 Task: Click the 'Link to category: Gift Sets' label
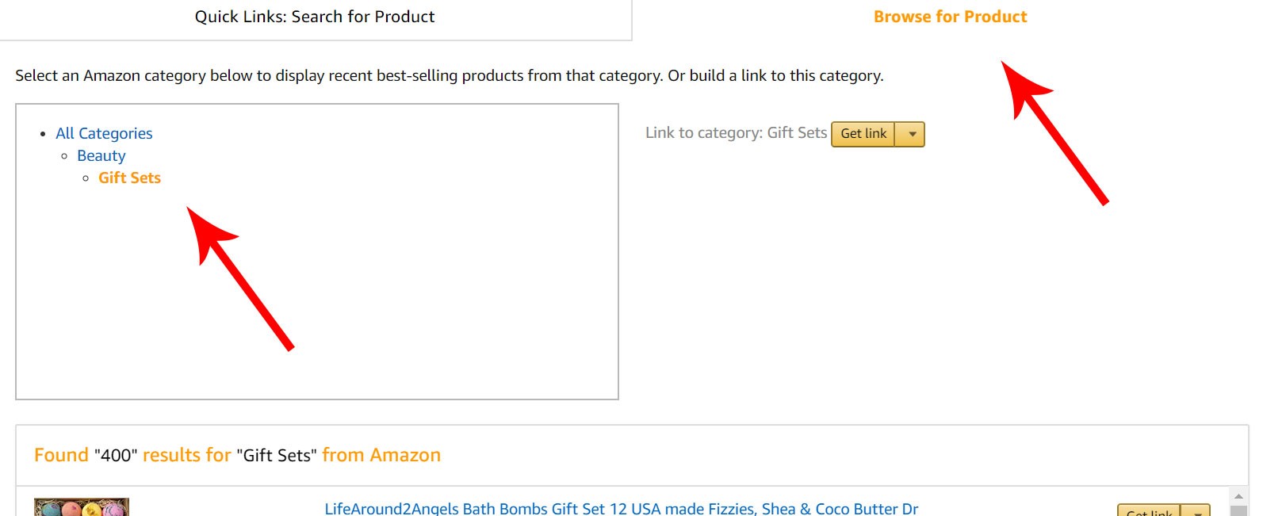coord(736,132)
